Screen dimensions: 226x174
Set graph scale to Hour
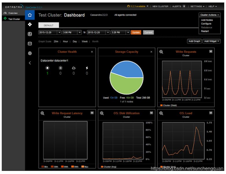coord(65,41)
